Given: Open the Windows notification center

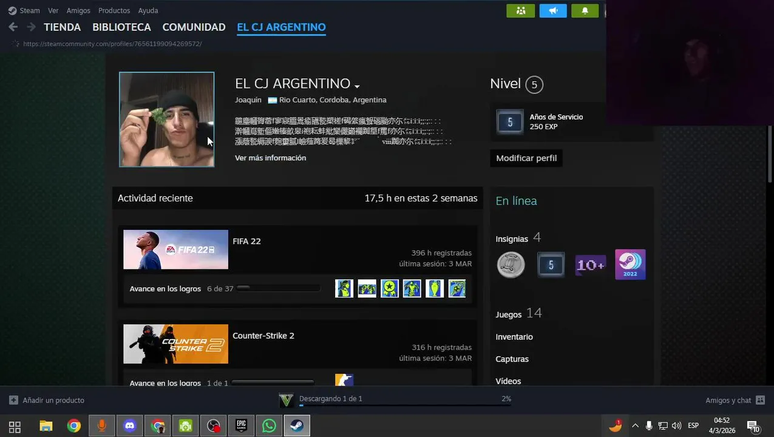Looking at the screenshot, I should coord(753,427).
